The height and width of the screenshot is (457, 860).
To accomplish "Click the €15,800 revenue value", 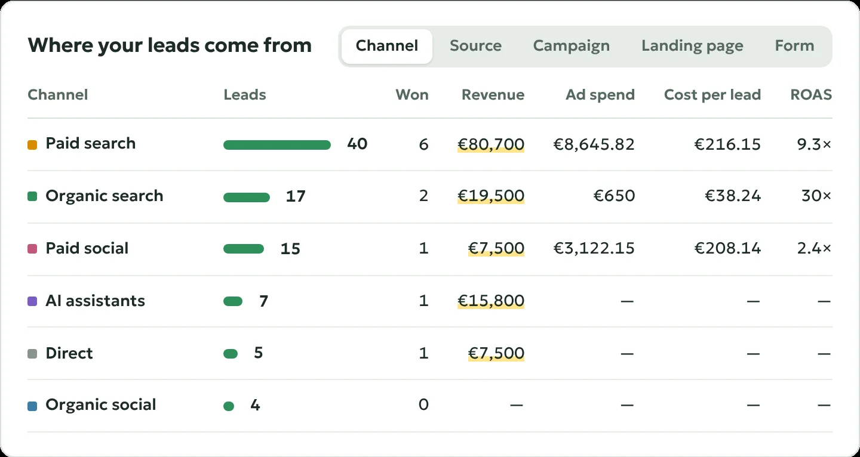I will coord(491,301).
